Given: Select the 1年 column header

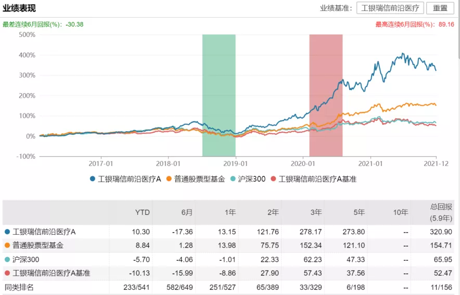Looking at the screenshot, I should 230,212.
